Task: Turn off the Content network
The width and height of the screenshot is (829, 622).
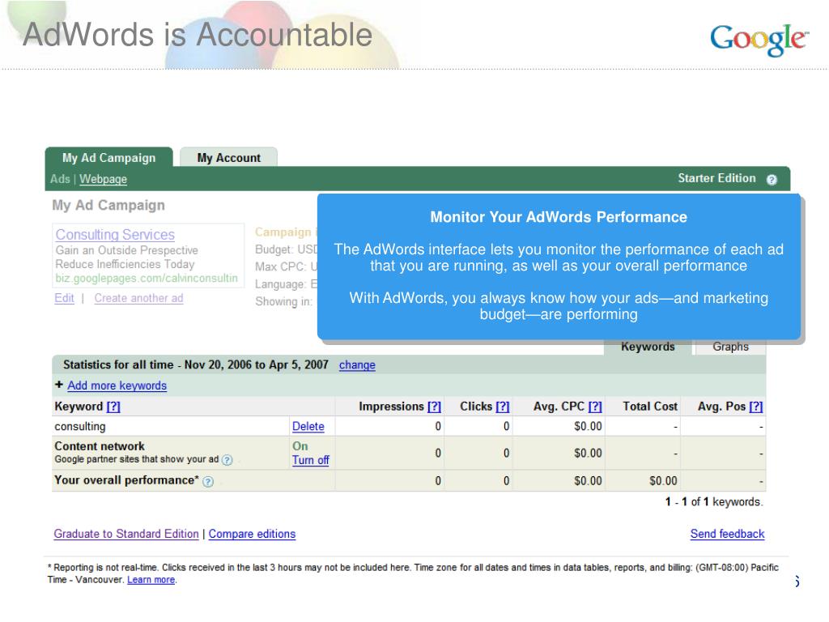Action: [311, 460]
